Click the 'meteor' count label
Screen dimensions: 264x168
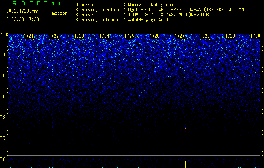[60, 13]
